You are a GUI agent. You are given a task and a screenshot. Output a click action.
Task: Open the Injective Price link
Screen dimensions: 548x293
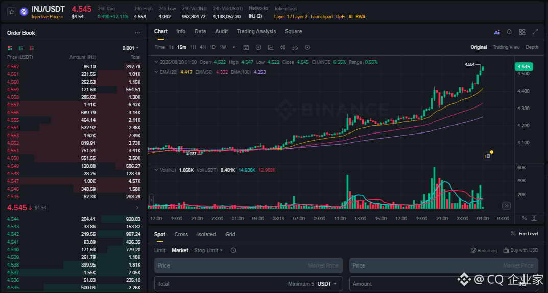tap(47, 17)
